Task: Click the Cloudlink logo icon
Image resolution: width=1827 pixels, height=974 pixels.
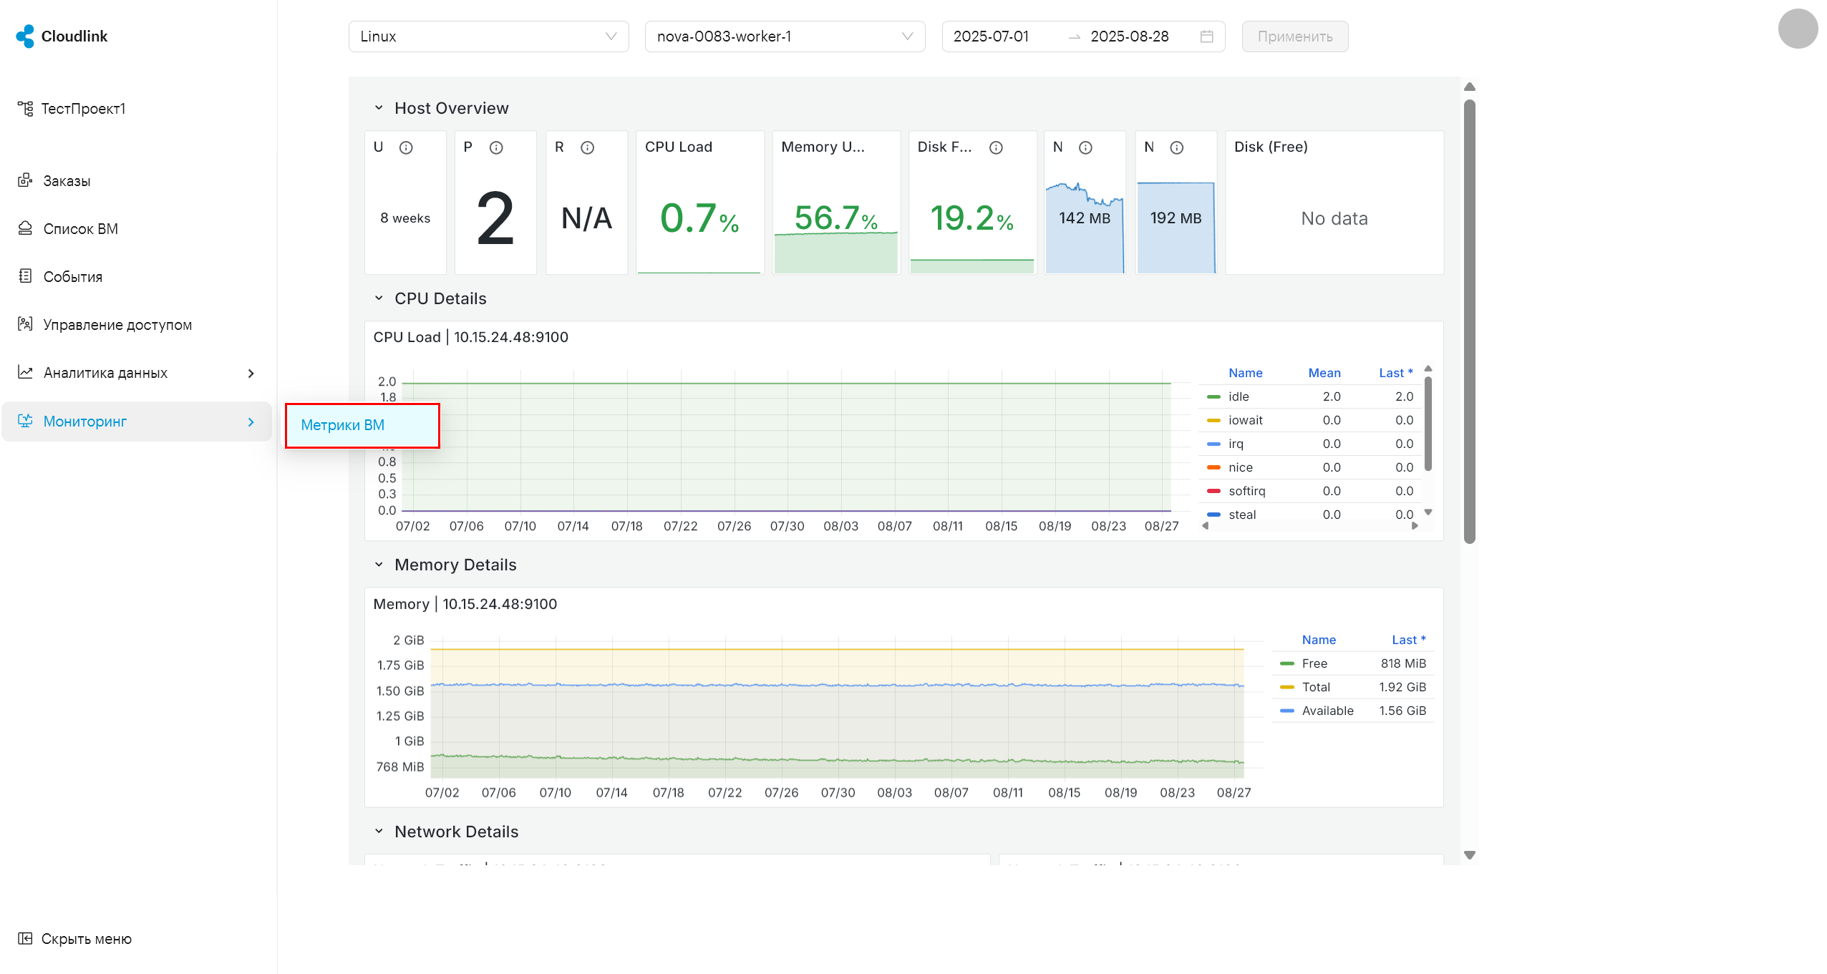Action: [25, 36]
